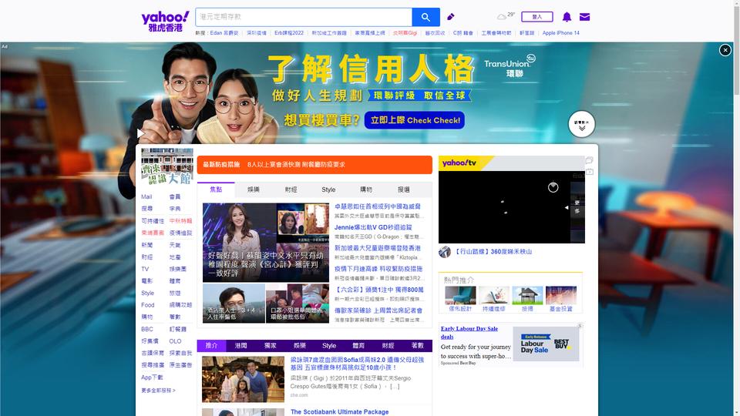The height and width of the screenshot is (416, 740).
Task: Select the seventh tab in purple bar
Action: point(388,346)
